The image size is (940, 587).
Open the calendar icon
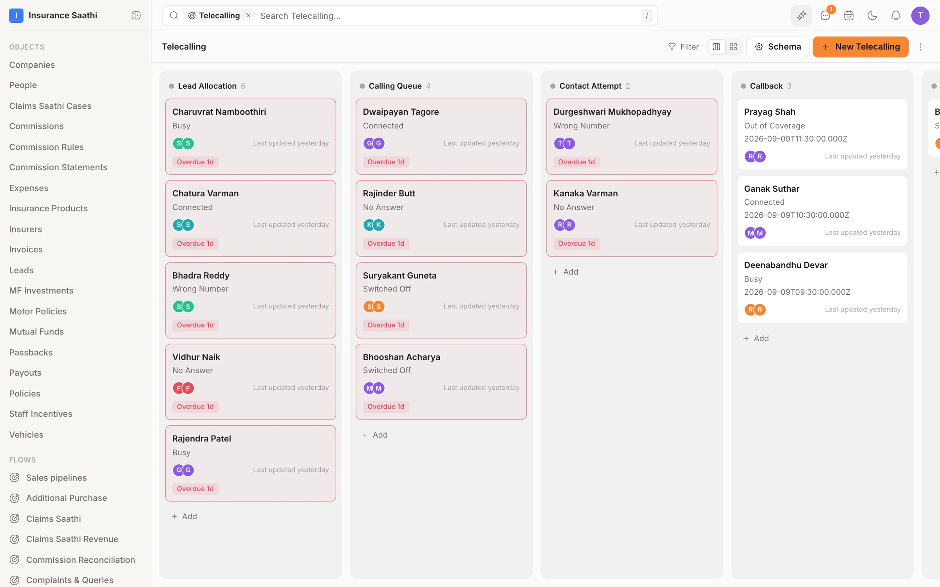pos(849,16)
